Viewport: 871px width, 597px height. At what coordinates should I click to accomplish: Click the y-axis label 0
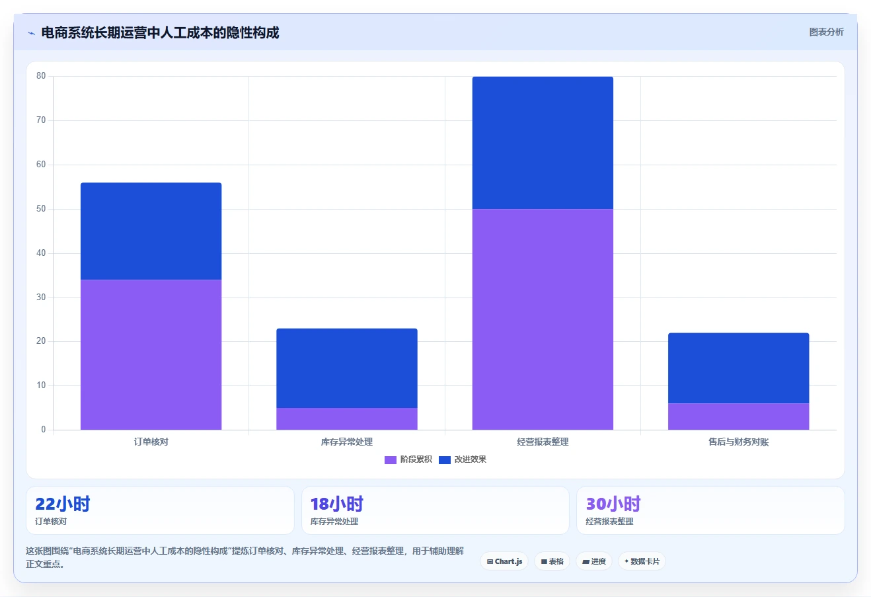point(44,430)
